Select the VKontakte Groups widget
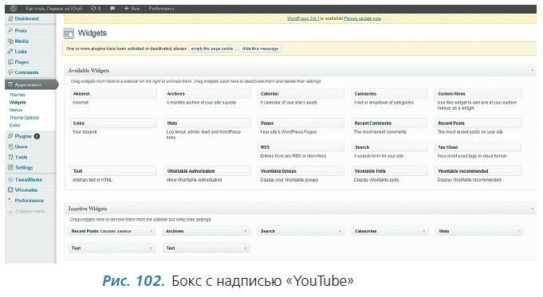543x297 pixels. click(x=301, y=171)
